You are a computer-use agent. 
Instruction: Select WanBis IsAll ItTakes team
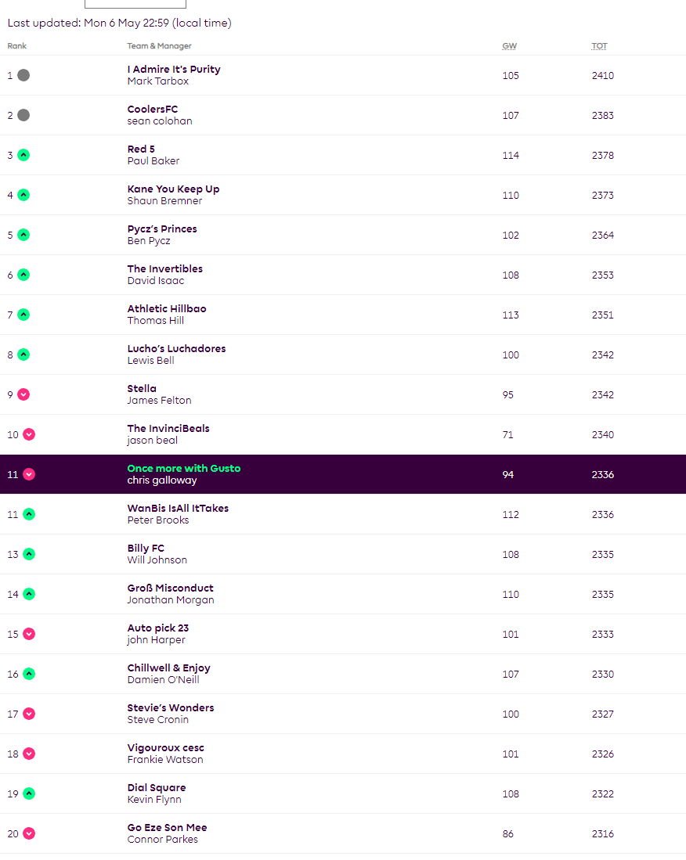[178, 508]
